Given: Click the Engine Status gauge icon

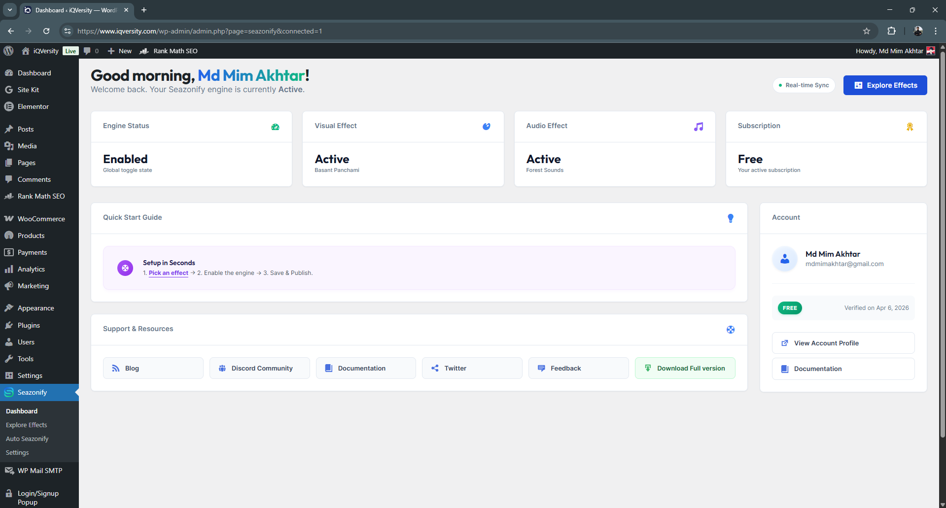Looking at the screenshot, I should [x=275, y=127].
